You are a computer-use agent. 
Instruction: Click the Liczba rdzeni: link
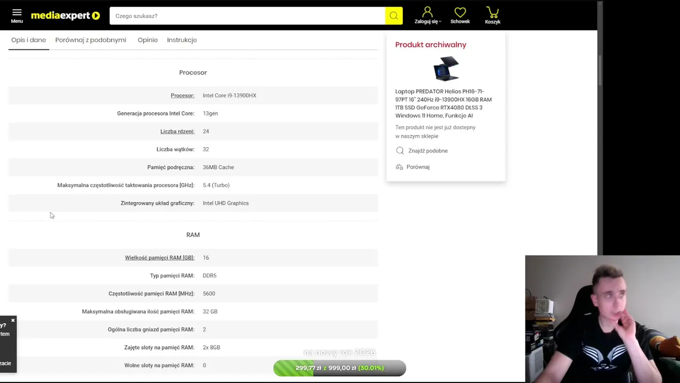[x=177, y=131]
